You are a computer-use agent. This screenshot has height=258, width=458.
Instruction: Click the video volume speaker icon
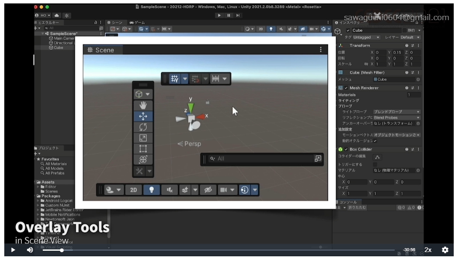click(30, 250)
